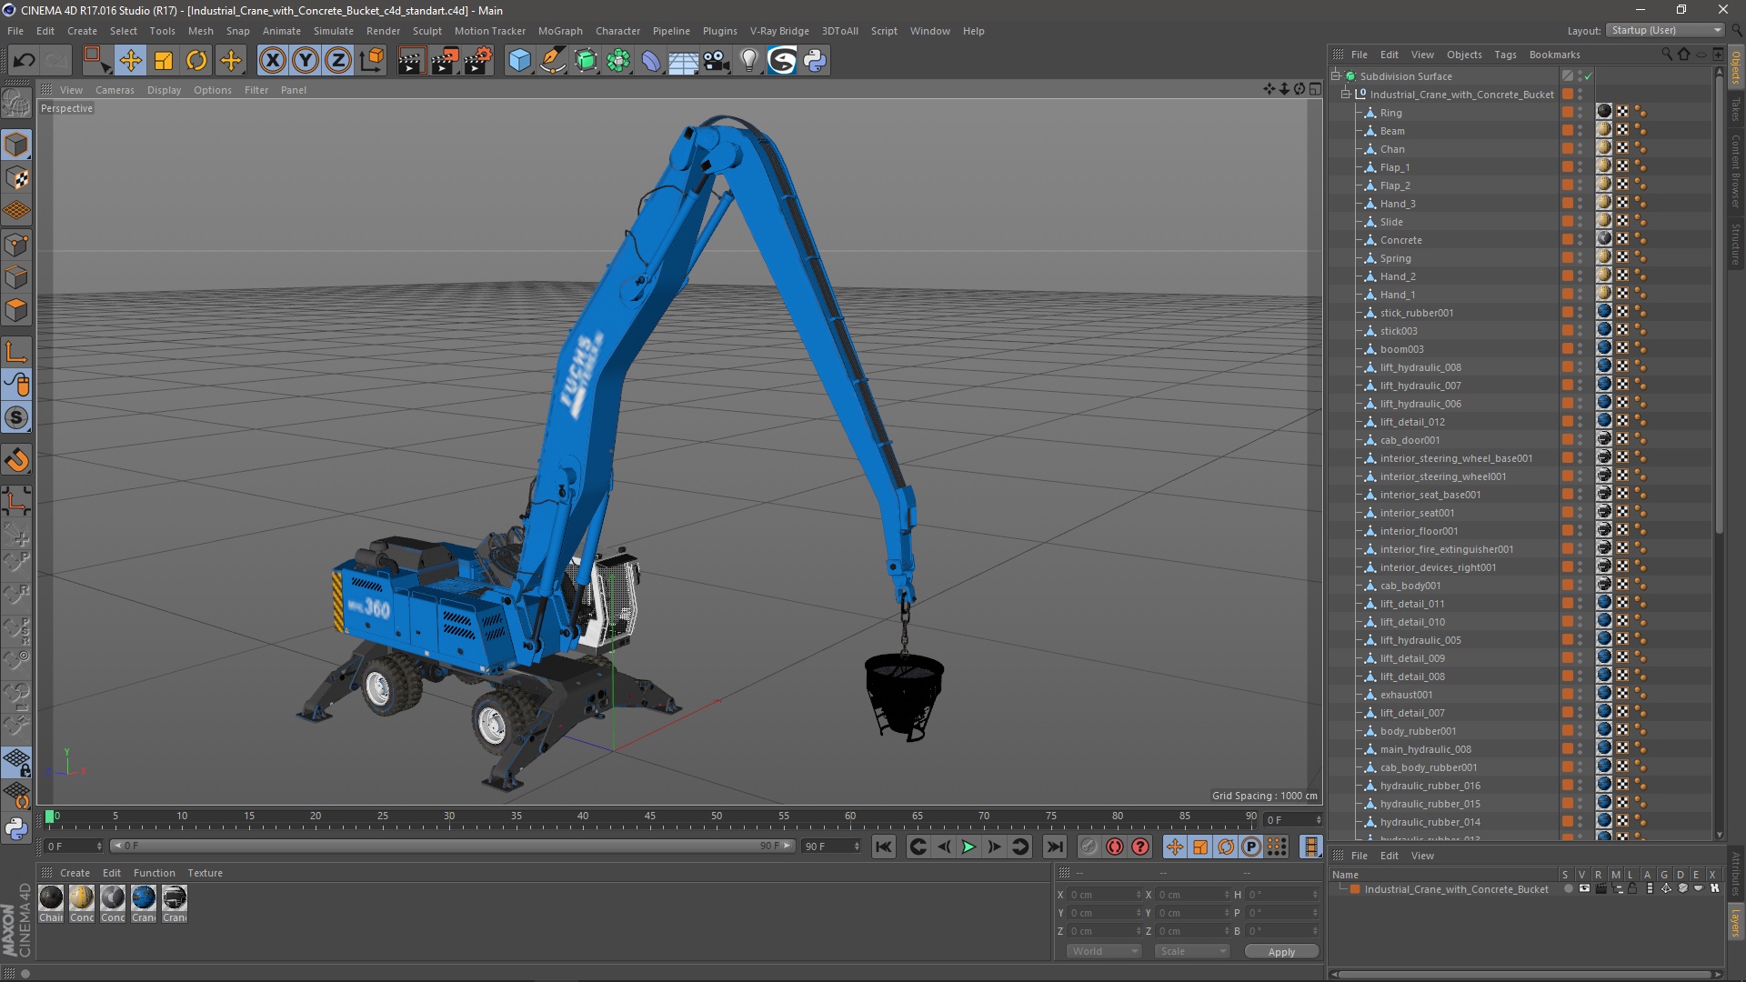This screenshot has height=982, width=1746.
Task: Switch to Texture mode in left sidebar
Action: point(16,178)
